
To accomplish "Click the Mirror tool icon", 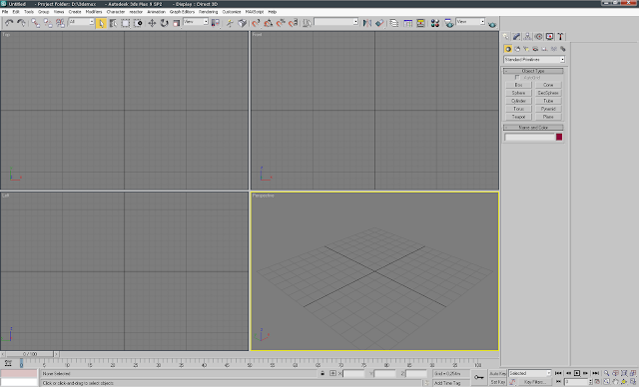I will 367,23.
